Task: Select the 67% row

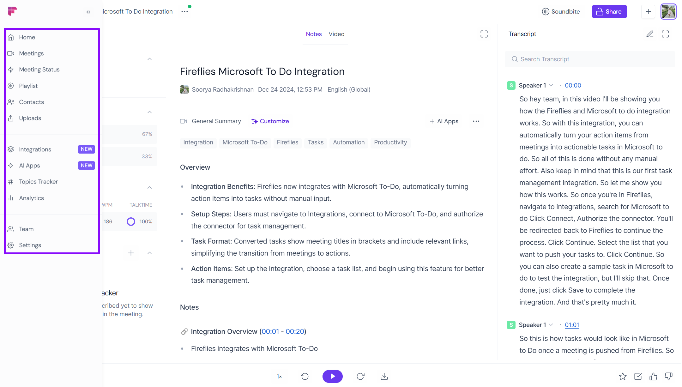Action: pos(130,134)
